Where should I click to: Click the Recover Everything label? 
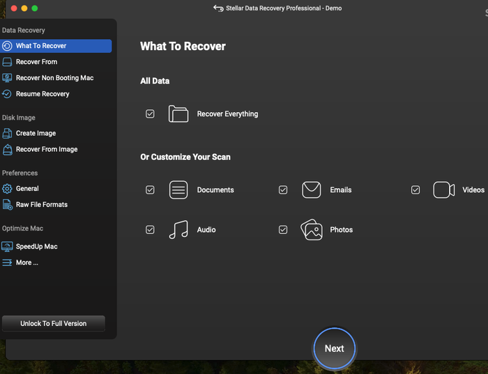point(227,114)
